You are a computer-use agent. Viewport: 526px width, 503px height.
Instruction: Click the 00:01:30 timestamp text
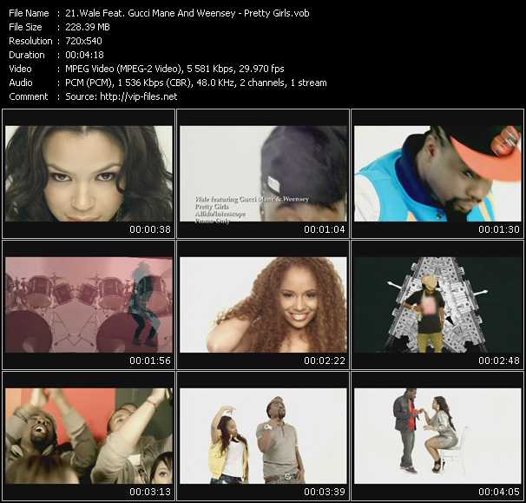(499, 229)
